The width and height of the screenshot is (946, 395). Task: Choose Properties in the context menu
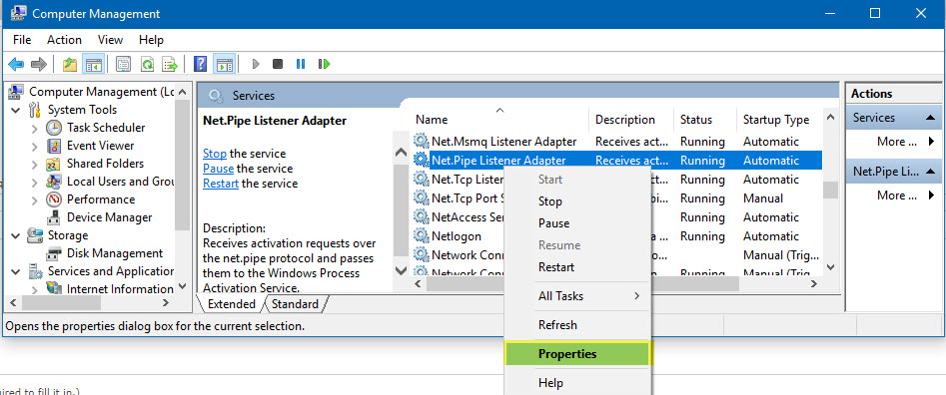pyautogui.click(x=578, y=354)
